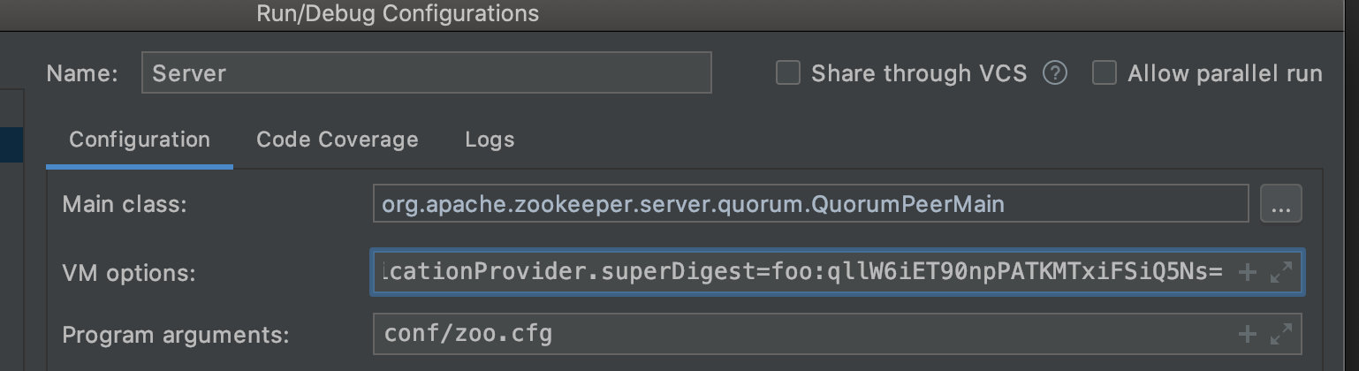The image size is (1359, 371).
Task: Focus the VM options superDigest text
Action: pos(802,272)
